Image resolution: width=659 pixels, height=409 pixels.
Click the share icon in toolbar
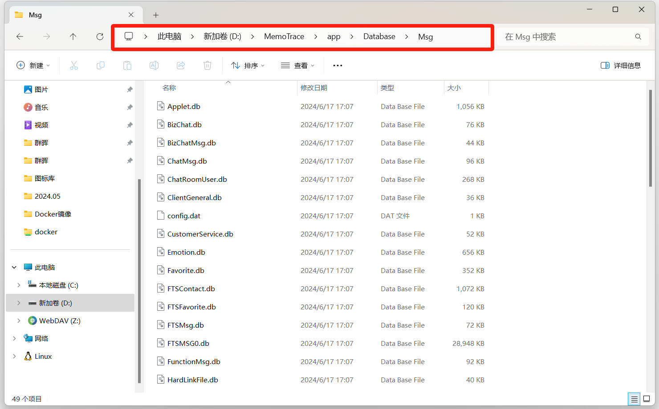[181, 66]
